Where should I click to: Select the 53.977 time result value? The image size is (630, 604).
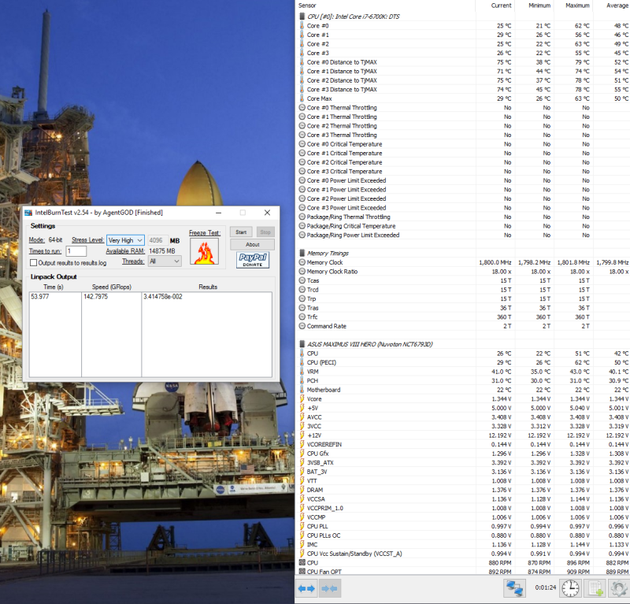coord(40,297)
